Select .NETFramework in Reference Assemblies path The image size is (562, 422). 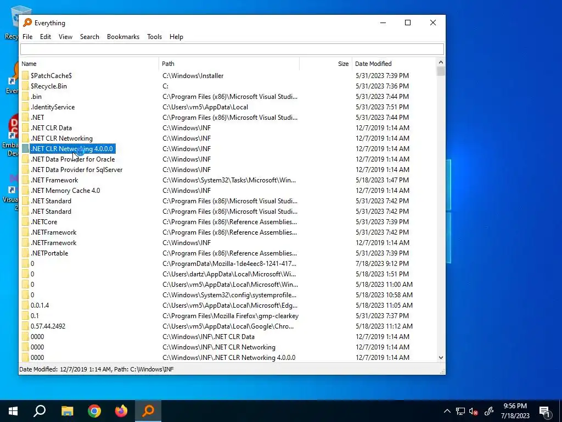click(53, 232)
